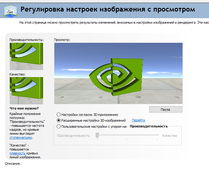This screenshot has height=172, width=209.
Task: Click the 'Описание.' label
Action: [13, 164]
